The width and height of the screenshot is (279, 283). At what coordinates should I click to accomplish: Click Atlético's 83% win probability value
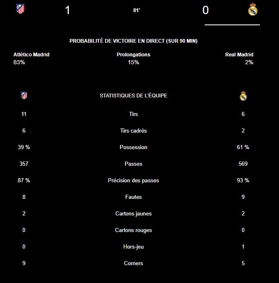(x=19, y=62)
